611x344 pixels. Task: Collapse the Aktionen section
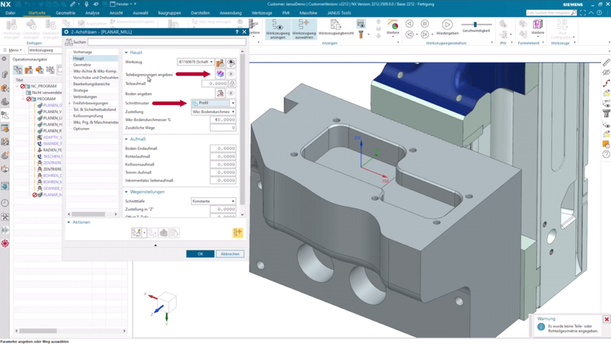[x=69, y=222]
